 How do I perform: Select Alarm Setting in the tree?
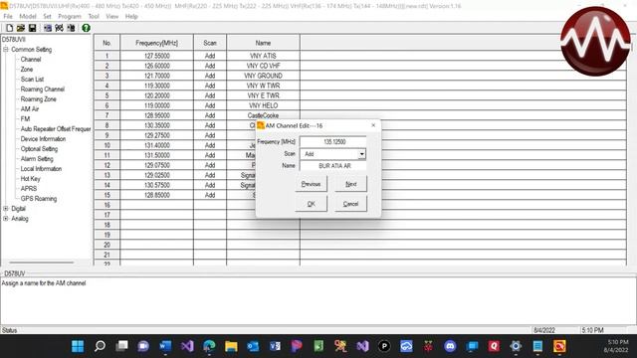tap(37, 159)
